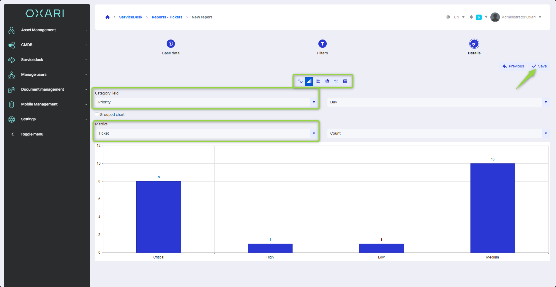Choose the pie chart type icon
The width and height of the screenshot is (556, 287).
pos(327,81)
